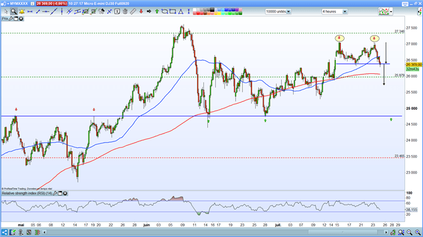Select the vertical line drawing tool
The image size is (423, 237).
click(x=62, y=12)
